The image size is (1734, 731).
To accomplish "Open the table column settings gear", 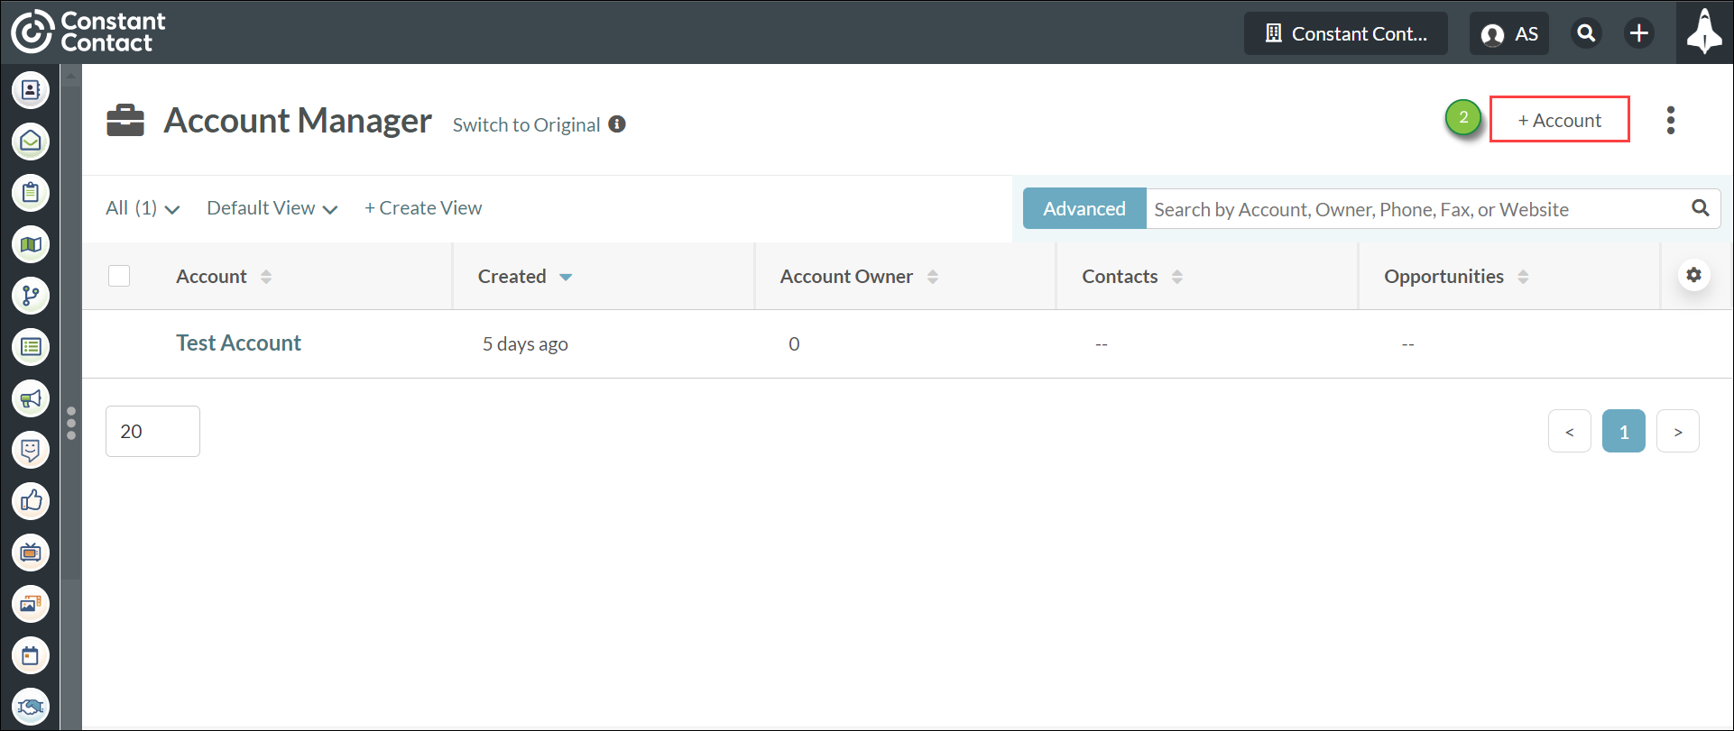I will (x=1694, y=275).
